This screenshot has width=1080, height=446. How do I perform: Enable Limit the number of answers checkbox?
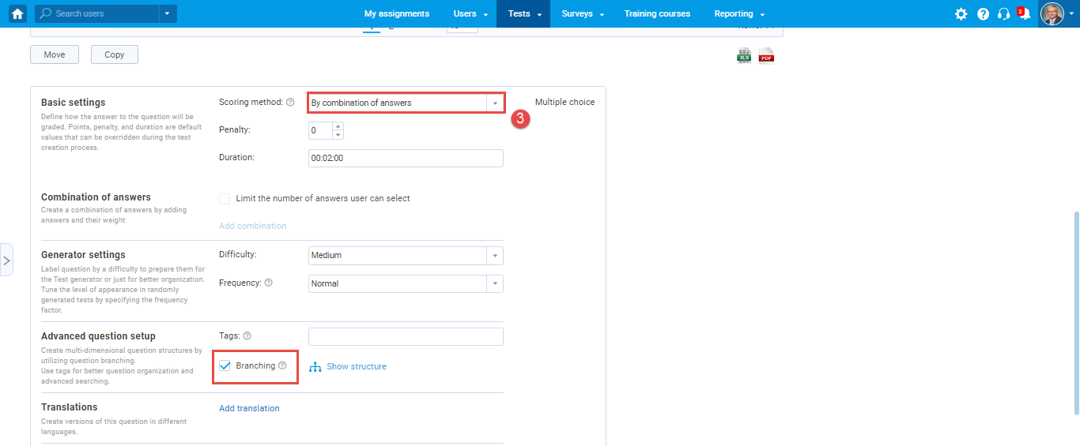click(x=225, y=199)
